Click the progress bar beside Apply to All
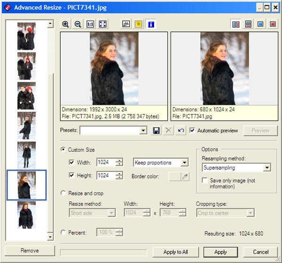 point(103,252)
